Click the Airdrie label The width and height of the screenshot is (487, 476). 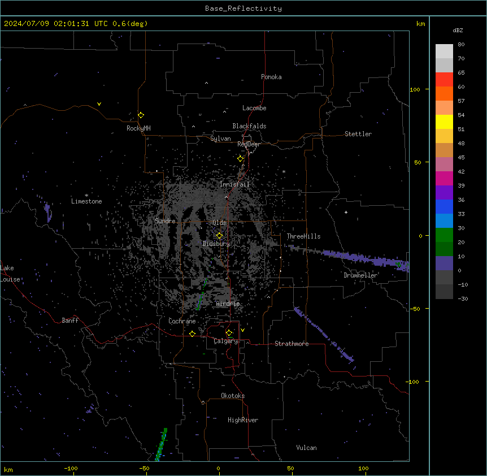coord(228,304)
